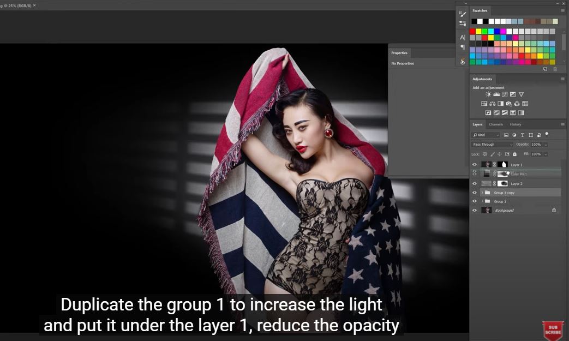Add a Curves adjustment
Image resolution: width=569 pixels, height=341 pixels.
(505, 94)
